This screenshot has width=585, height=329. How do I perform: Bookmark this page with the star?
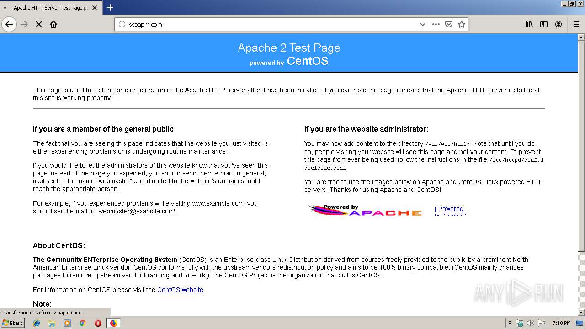coord(462,24)
